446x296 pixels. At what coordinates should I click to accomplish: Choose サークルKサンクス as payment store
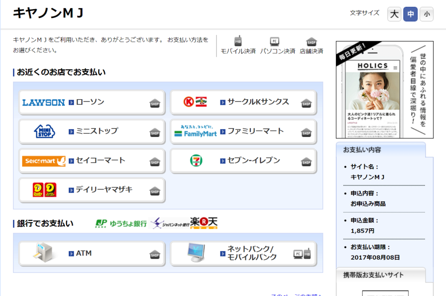243,103
